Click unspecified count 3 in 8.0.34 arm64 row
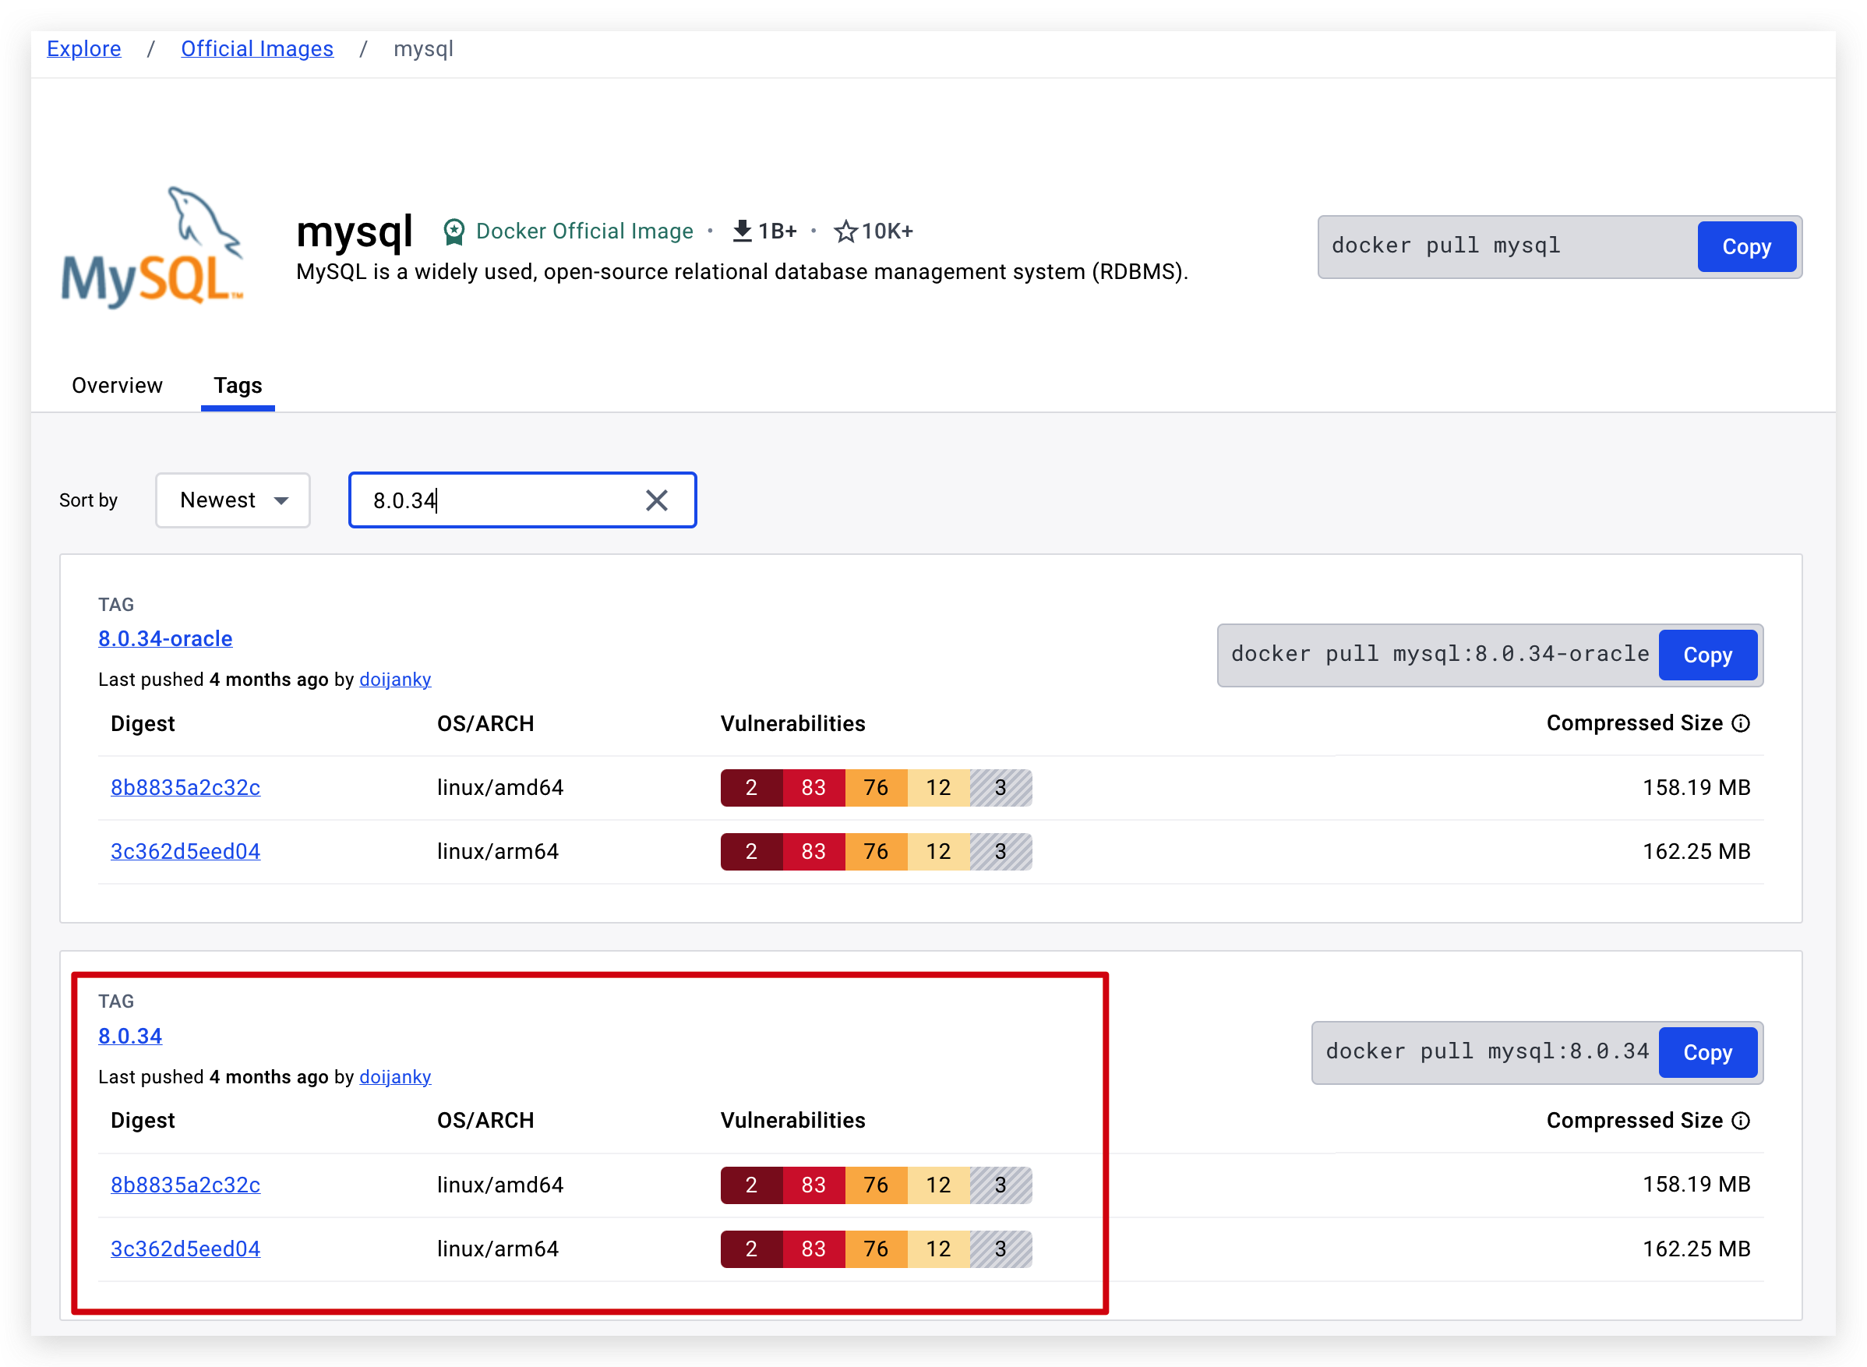This screenshot has width=1867, height=1367. [x=1000, y=1249]
